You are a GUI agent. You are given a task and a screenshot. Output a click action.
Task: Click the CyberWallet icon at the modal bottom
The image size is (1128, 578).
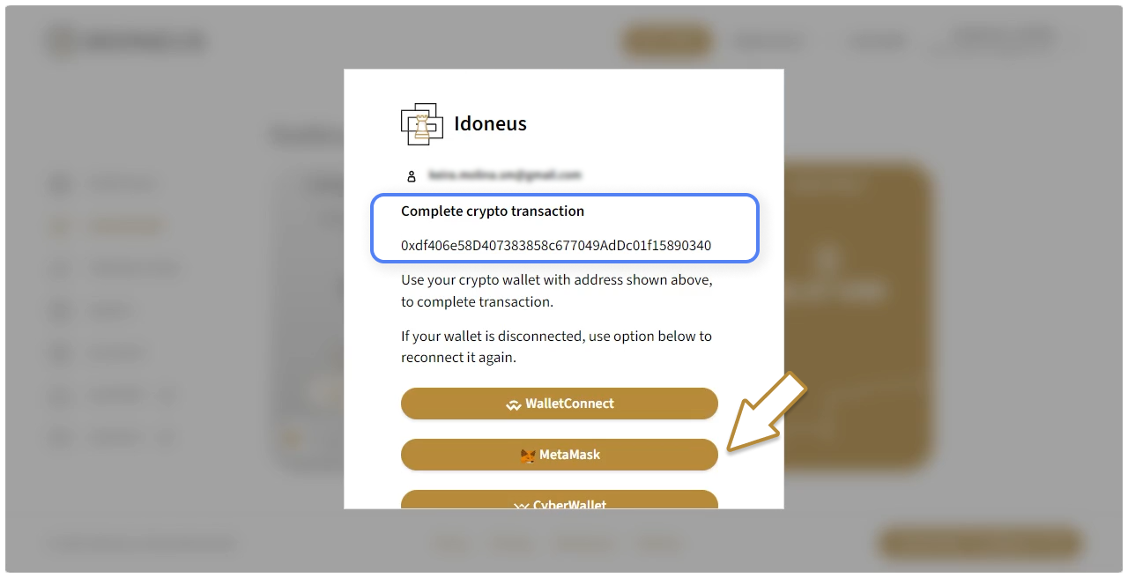click(520, 506)
